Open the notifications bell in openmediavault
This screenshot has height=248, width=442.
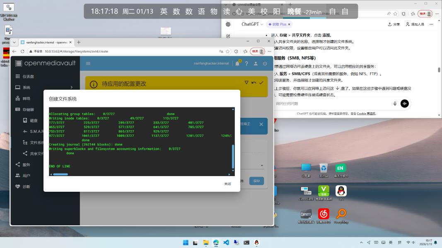tap(237, 64)
